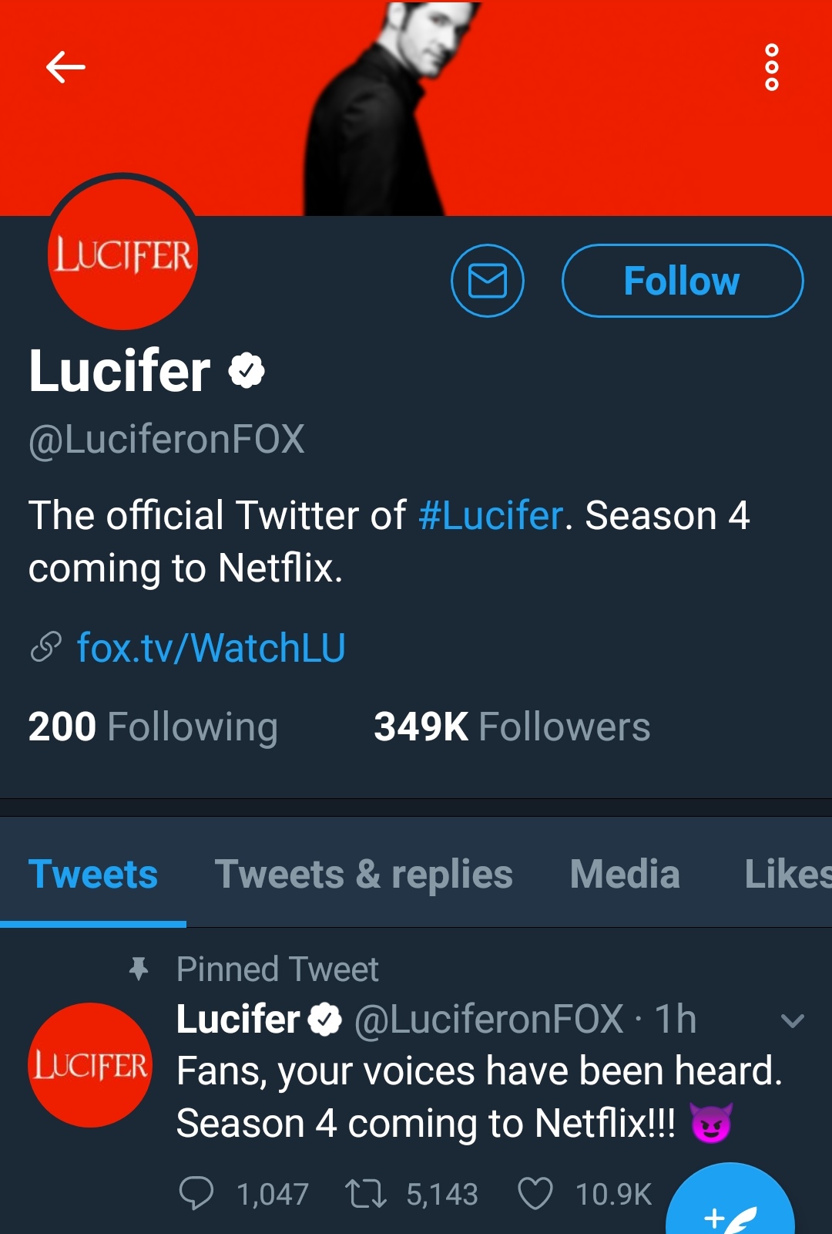This screenshot has height=1234, width=832.
Task: Tap the reply speech bubble icon
Action: point(196,1193)
